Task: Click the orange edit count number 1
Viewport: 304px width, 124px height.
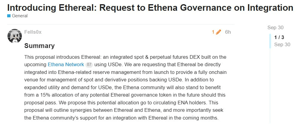Action: [213, 32]
